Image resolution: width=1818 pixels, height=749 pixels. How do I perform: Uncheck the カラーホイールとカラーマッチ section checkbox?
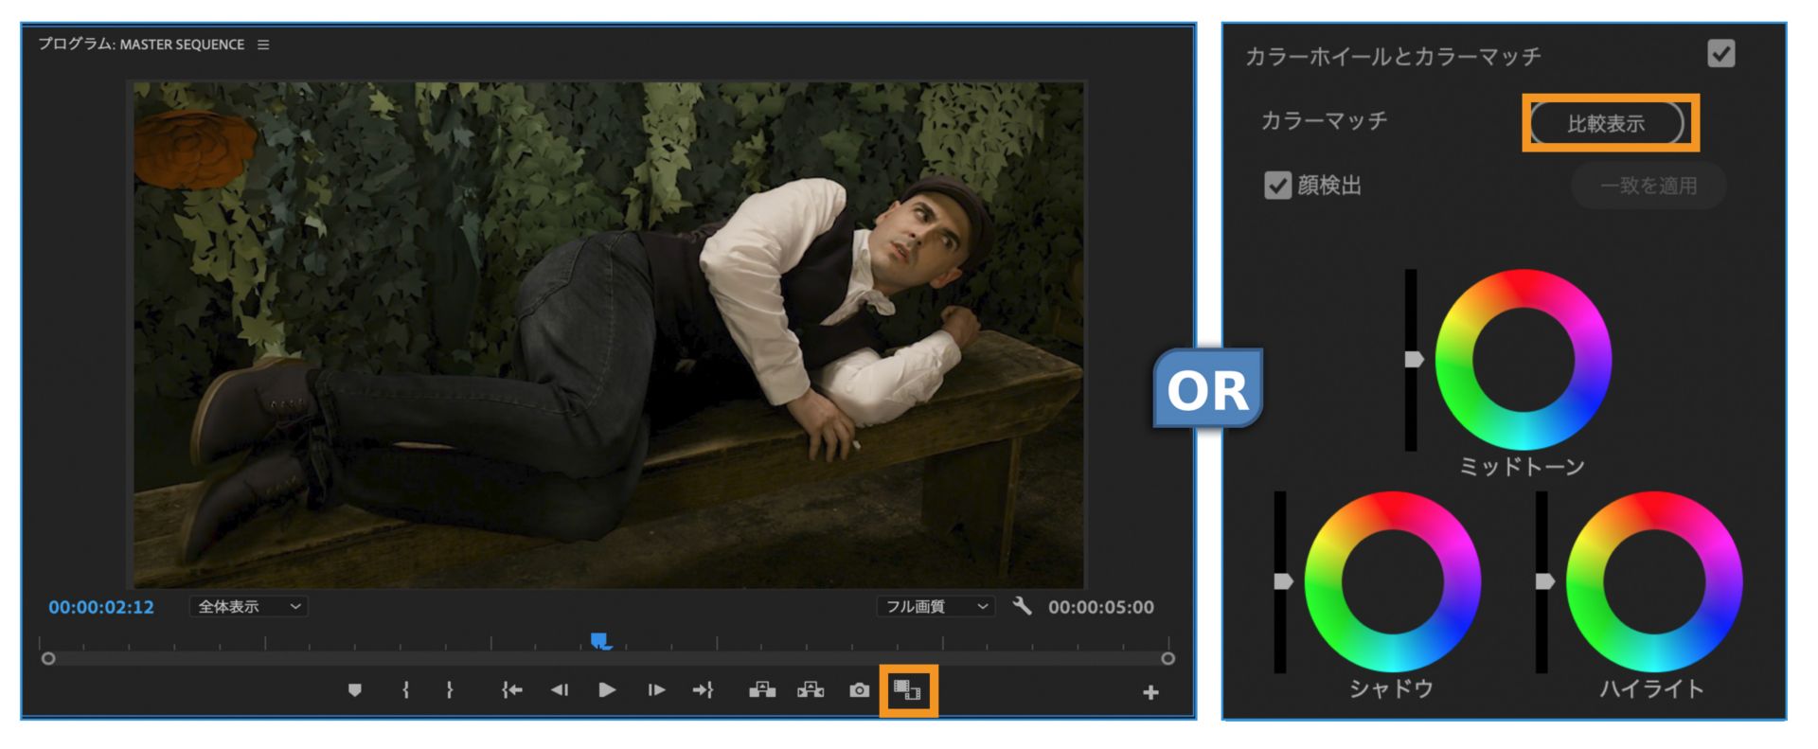[1721, 53]
